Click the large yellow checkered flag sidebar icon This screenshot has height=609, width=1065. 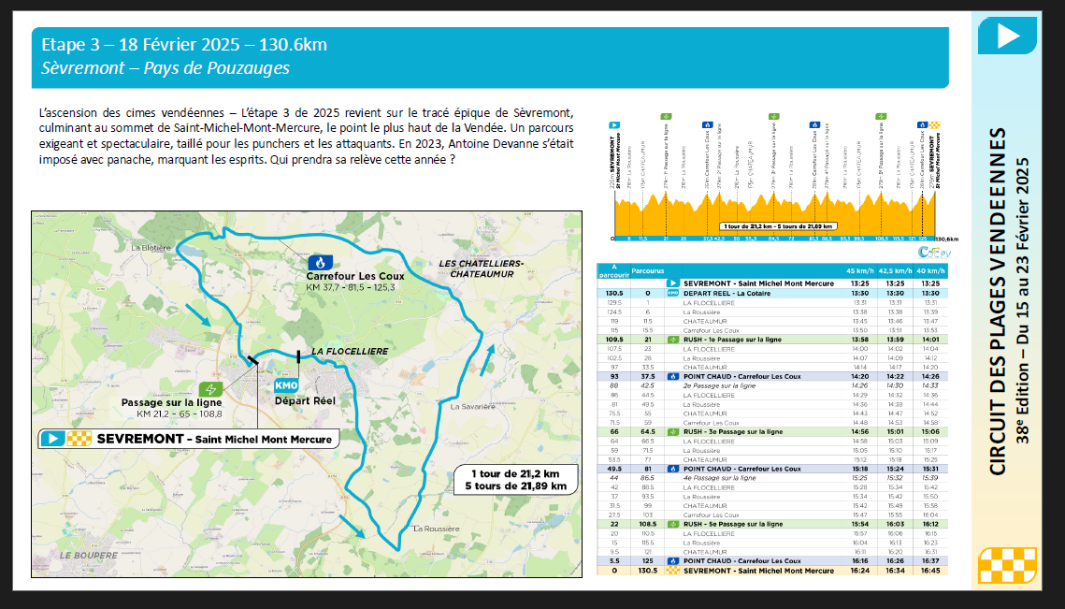pyautogui.click(x=1007, y=565)
